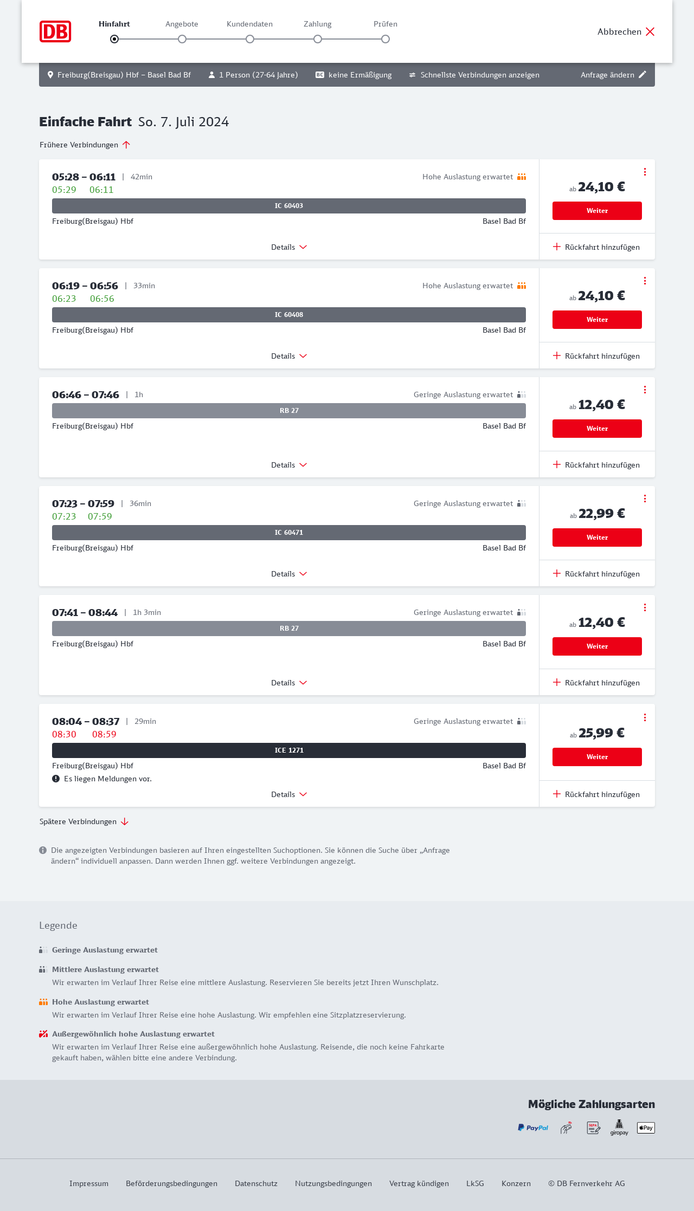694x1211 pixels.
Task: Open three-dot menu for ICE 1271 connection
Action: tap(645, 717)
